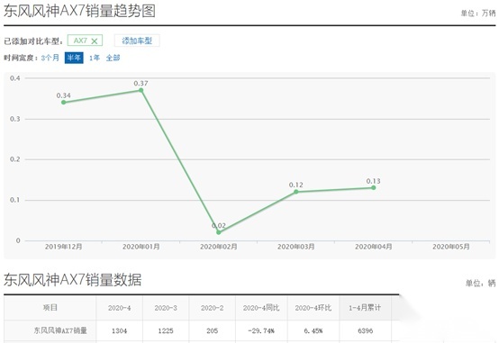Image resolution: width=499 pixels, height=343 pixels.
Task: Click the -29.74% cell
Action: click(261, 331)
